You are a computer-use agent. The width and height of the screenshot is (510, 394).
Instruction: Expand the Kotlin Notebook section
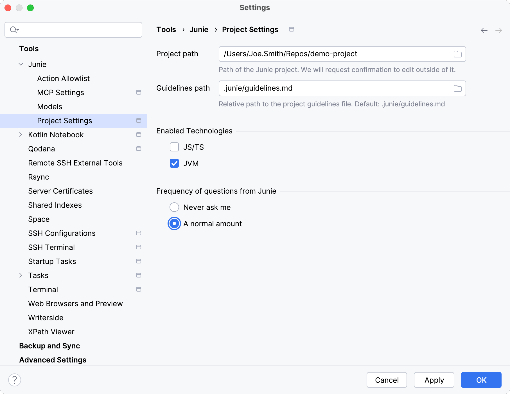click(21, 135)
